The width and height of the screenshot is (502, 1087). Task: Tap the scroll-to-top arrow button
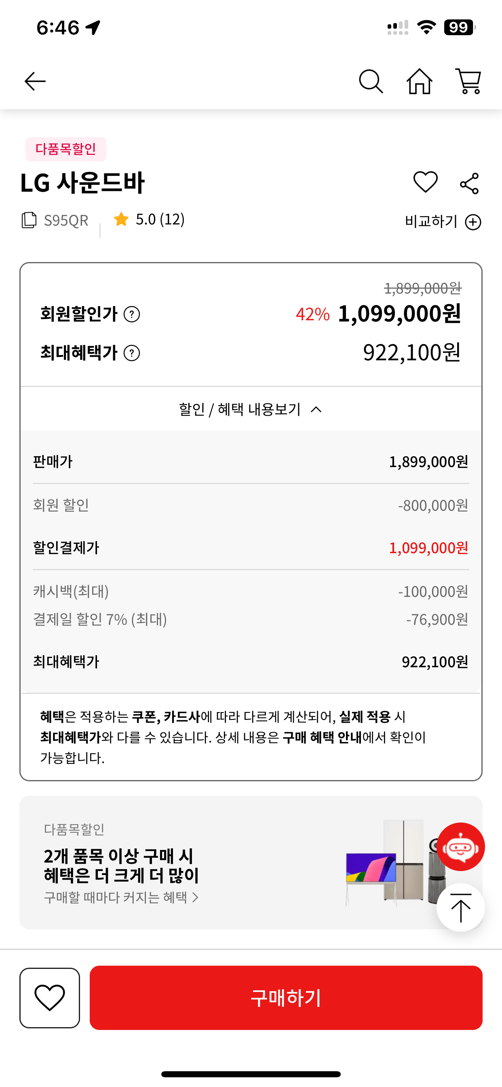[x=460, y=907]
